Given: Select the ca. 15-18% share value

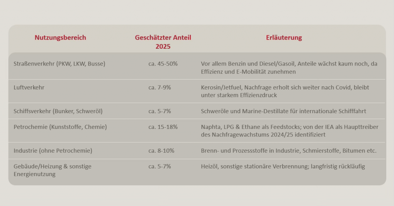Looking at the screenshot, I should pos(163,127).
